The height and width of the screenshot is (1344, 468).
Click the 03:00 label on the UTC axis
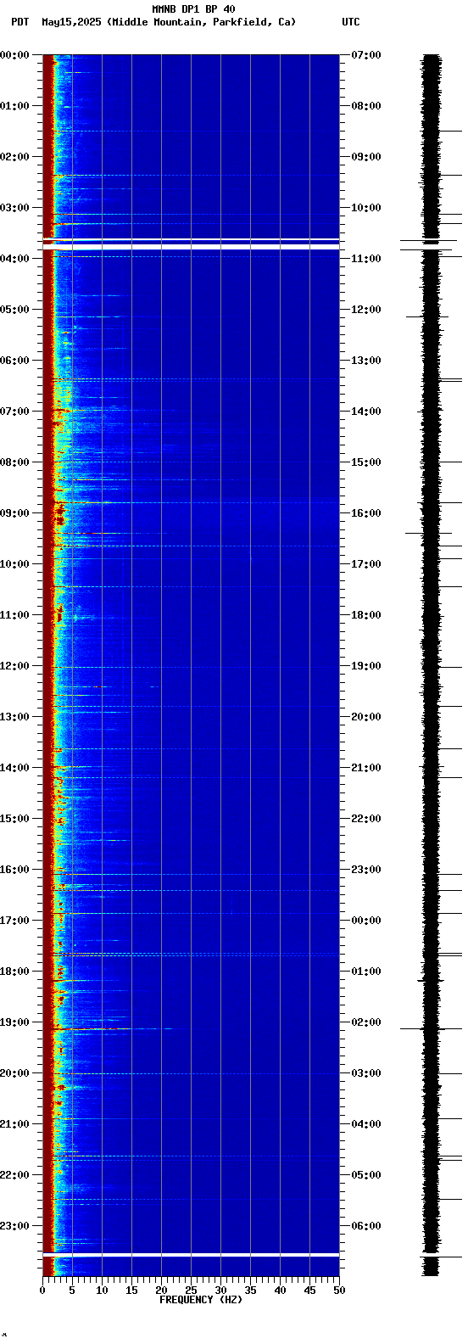click(x=365, y=1073)
